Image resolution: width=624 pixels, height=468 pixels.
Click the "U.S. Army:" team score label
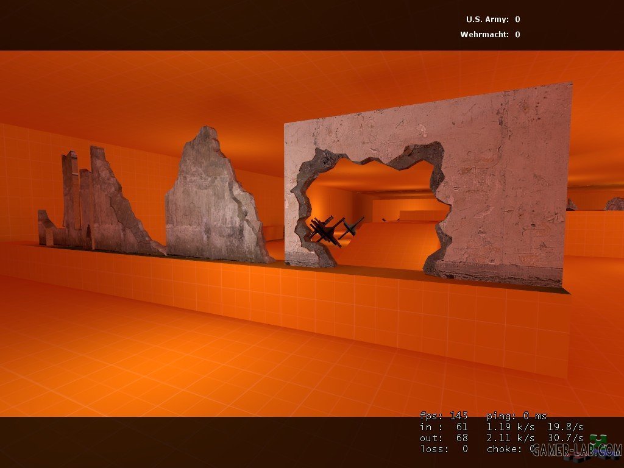487,19
